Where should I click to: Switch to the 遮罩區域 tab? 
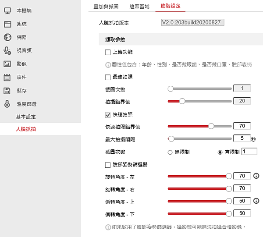tap(139, 7)
